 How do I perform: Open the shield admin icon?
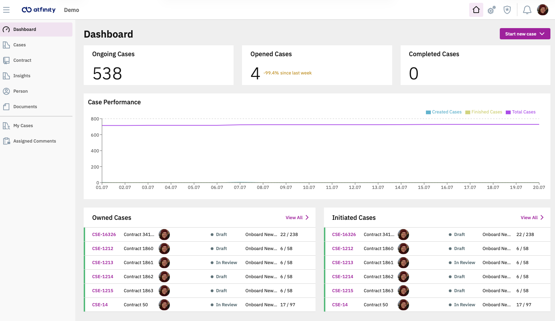(507, 10)
